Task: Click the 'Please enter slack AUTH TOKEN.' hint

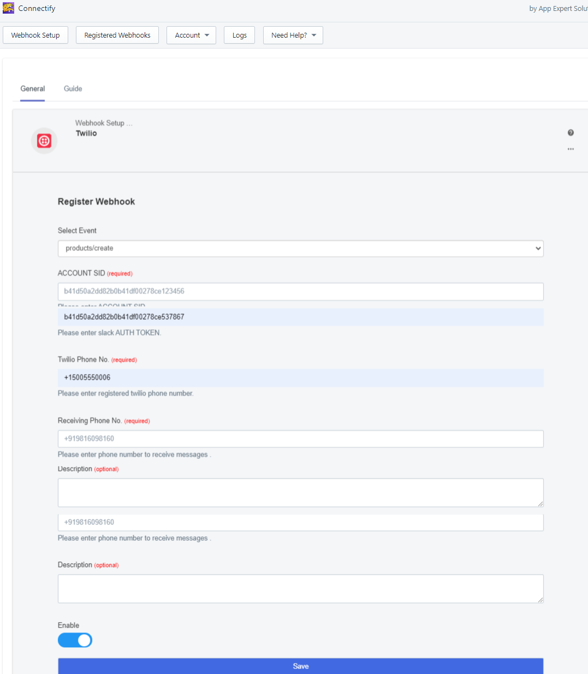Action: coord(110,333)
